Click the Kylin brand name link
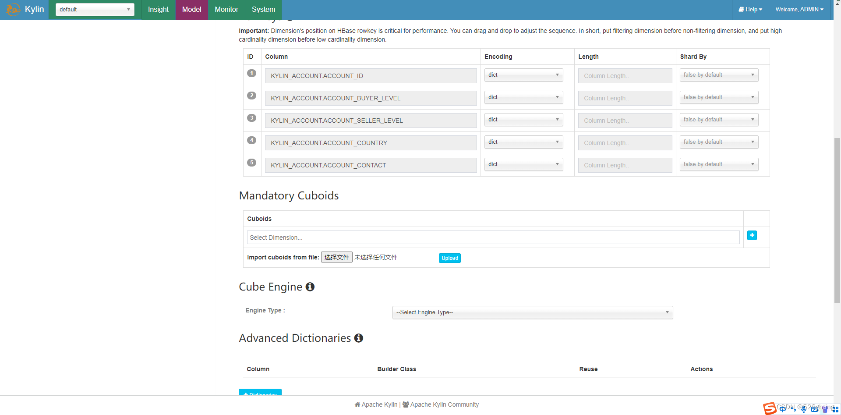 point(34,9)
